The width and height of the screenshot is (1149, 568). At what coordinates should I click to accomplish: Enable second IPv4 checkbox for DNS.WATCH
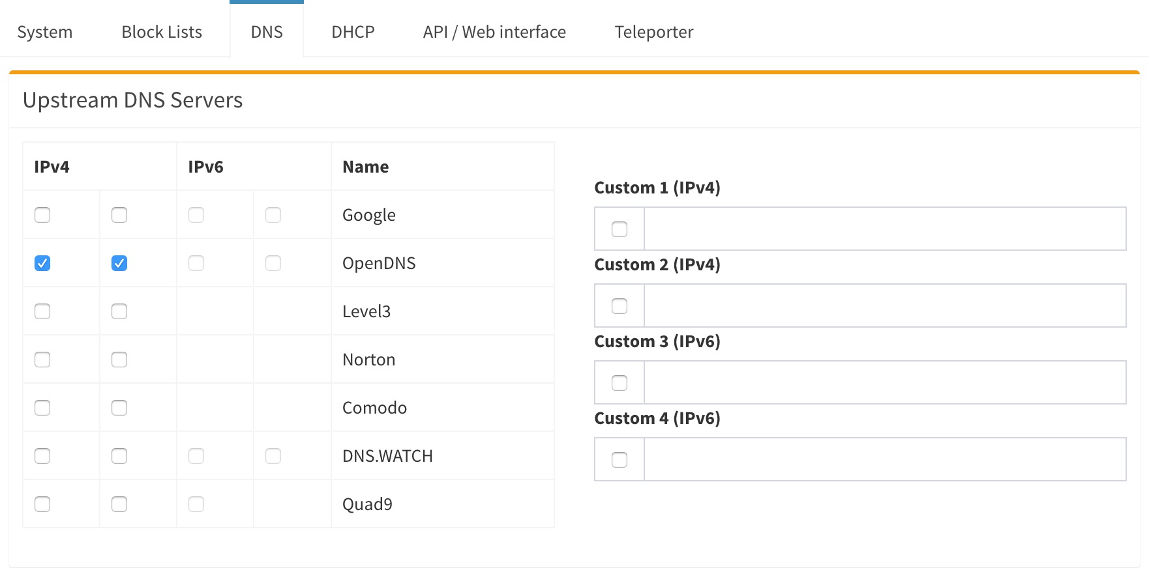[119, 456]
